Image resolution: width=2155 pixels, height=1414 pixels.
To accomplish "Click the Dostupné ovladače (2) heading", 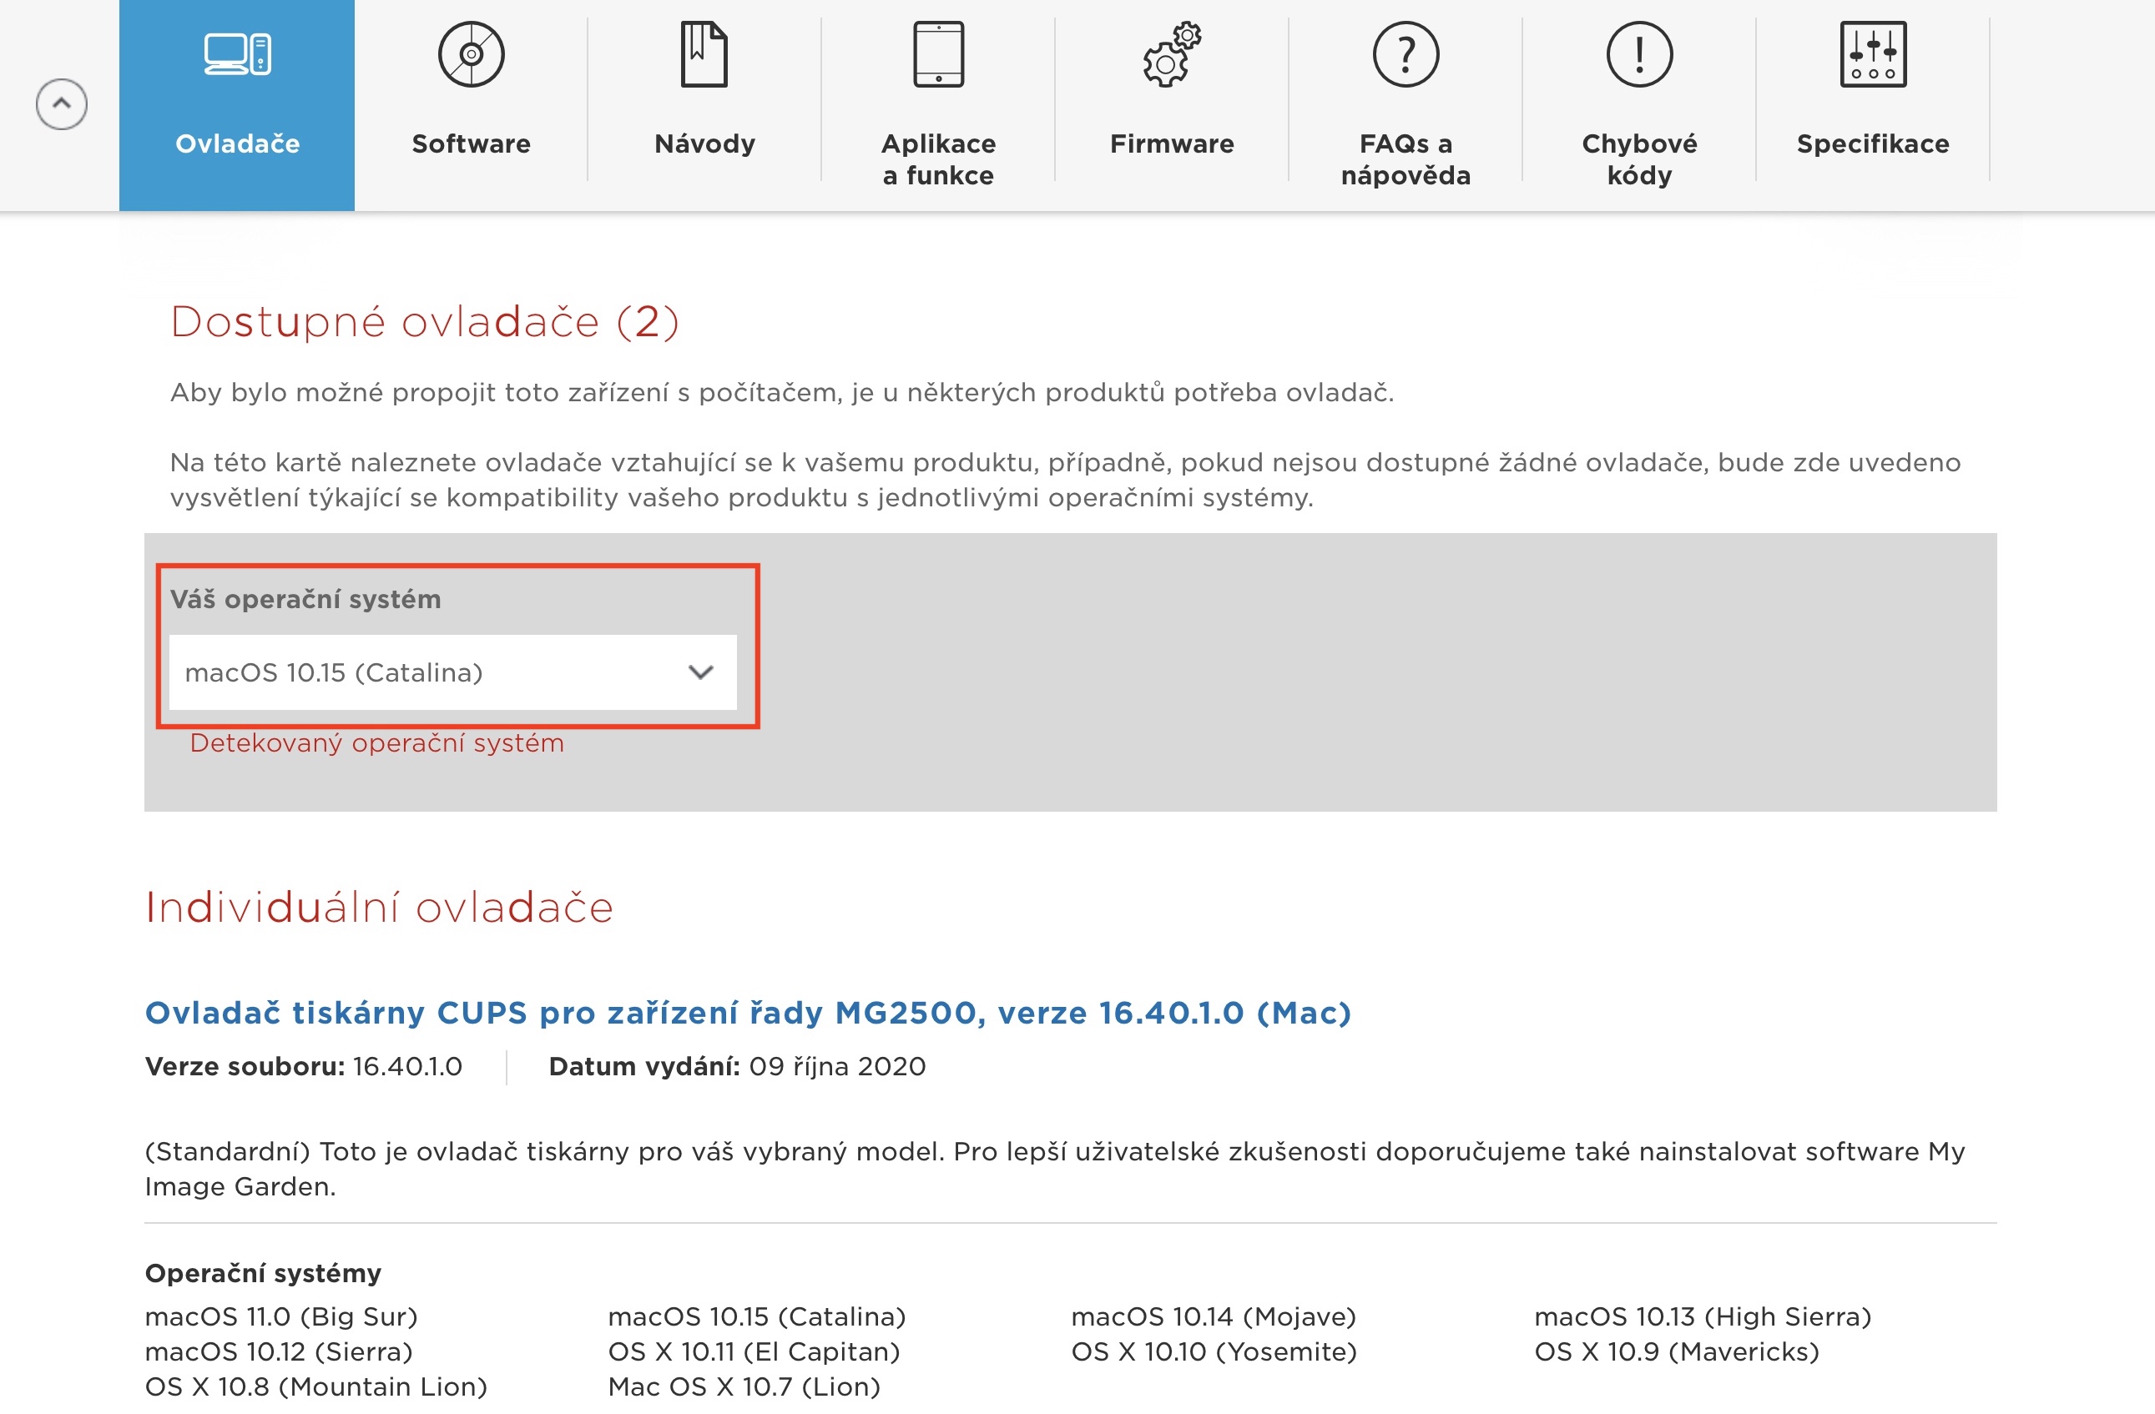I will tap(424, 321).
